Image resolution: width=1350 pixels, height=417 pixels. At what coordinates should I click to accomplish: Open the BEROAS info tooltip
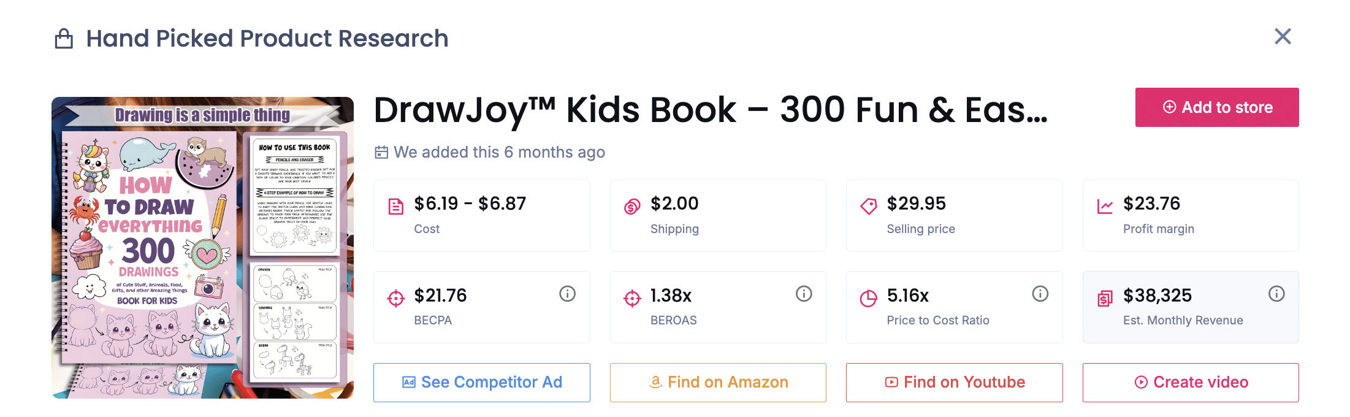click(x=803, y=294)
